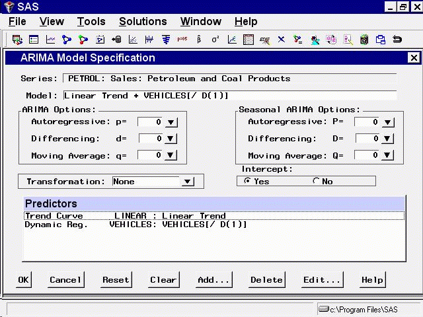Open the seasonal Differencing D= dropdown
Screen dimensions: 423x317
pos(388,139)
